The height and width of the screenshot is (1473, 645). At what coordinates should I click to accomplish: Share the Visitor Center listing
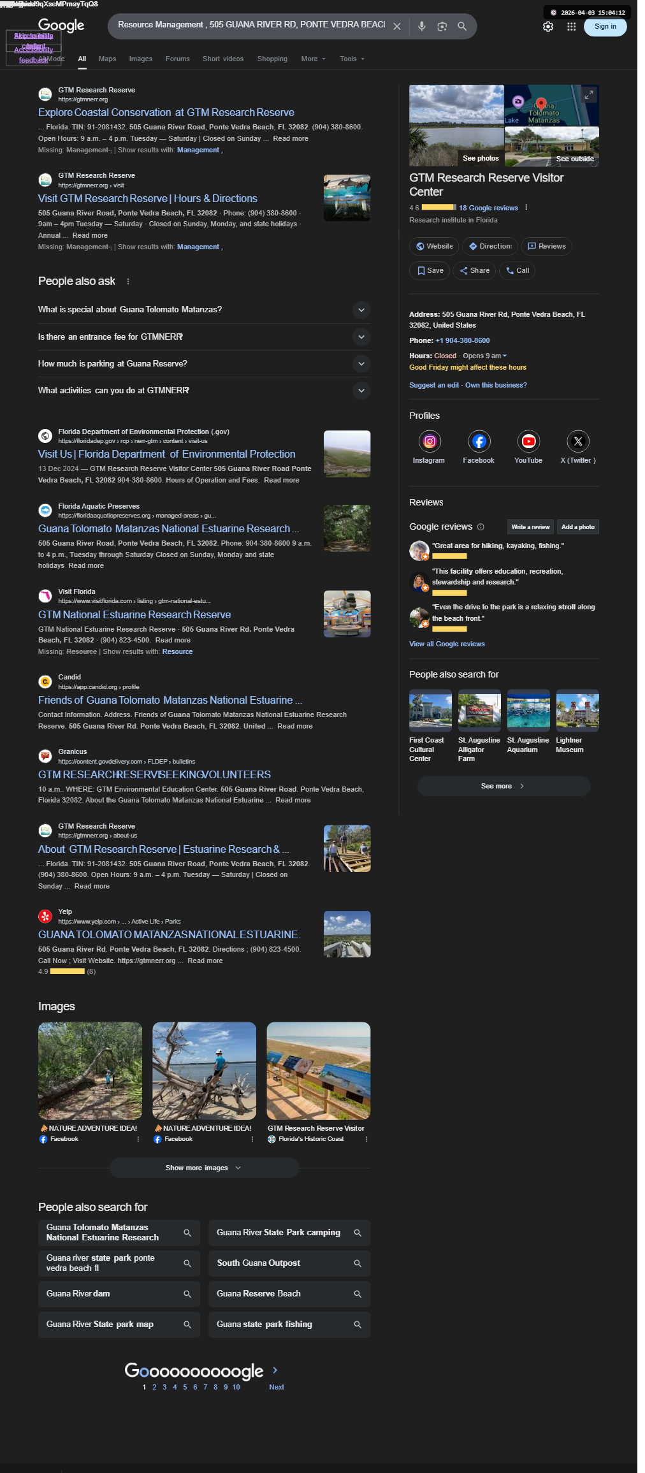[475, 270]
